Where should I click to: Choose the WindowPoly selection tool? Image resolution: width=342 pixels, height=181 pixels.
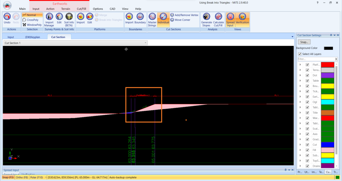tap(32, 25)
